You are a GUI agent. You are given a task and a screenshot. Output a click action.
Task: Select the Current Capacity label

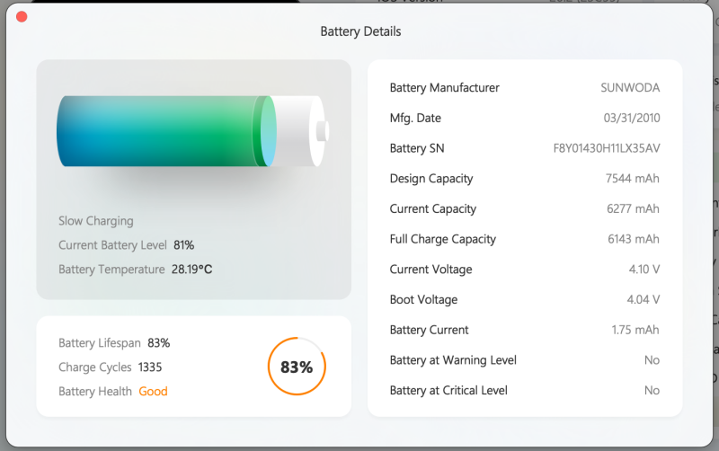click(x=433, y=208)
